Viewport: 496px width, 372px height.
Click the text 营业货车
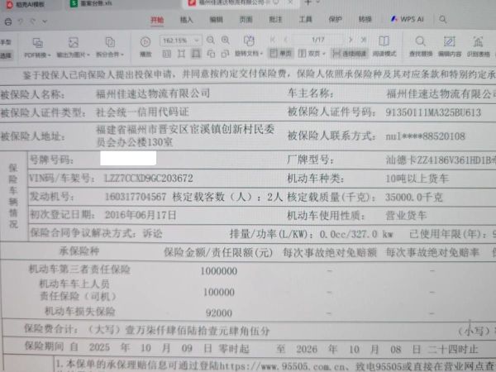click(x=406, y=216)
